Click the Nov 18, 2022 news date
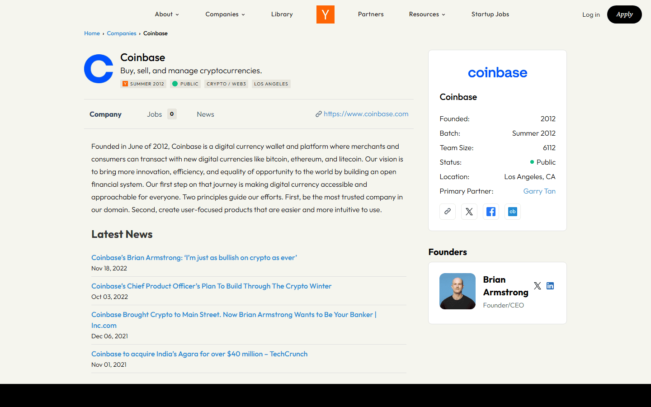The image size is (651, 407). coord(109,268)
